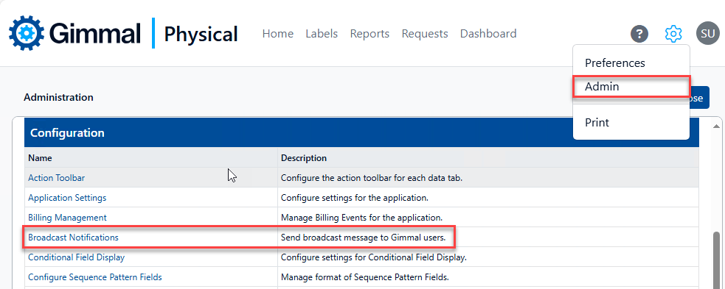Open the Broadcast Notifications link

point(73,238)
